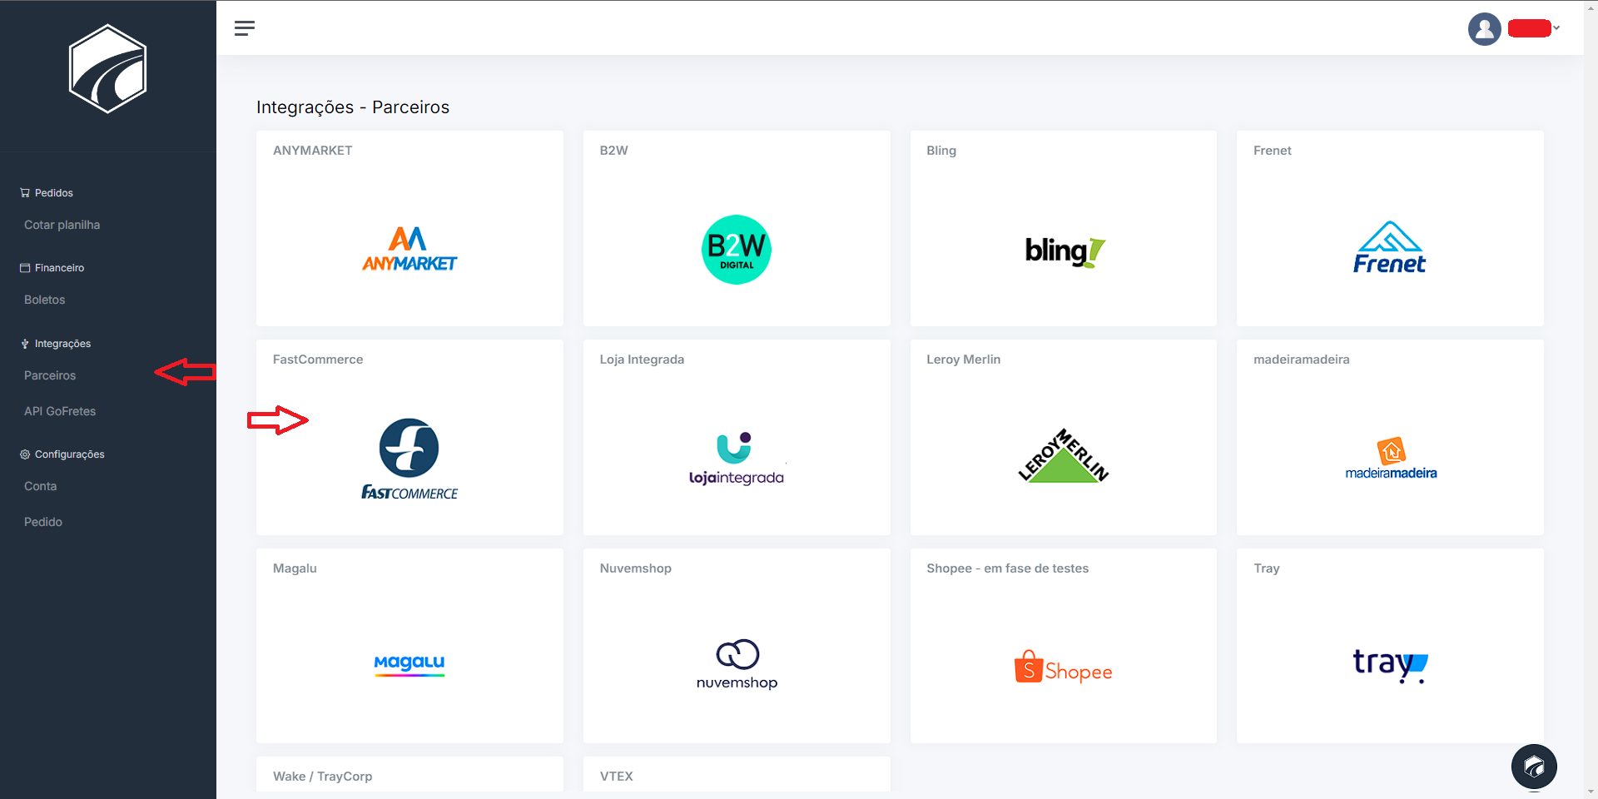1598x799 pixels.
Task: Open the Nuvemshop logo
Action: coord(737,665)
